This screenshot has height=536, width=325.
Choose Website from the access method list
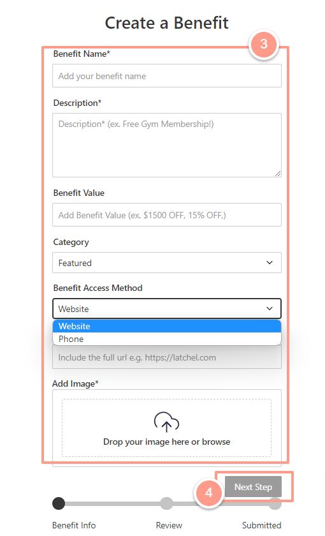[x=166, y=326]
